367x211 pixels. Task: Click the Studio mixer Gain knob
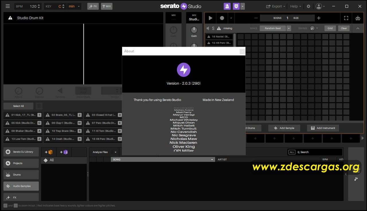(194, 30)
